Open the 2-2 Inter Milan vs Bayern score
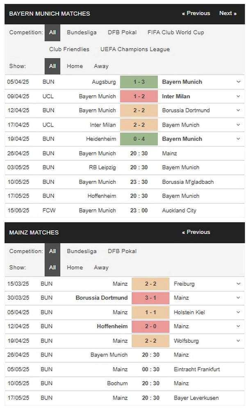This screenshot has width=246, height=409. pos(139,125)
